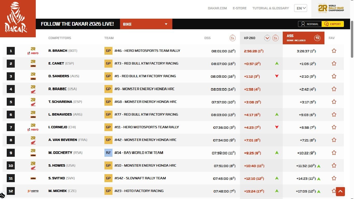
Task: Click the page vertical scrollbar
Action: (x=352, y=39)
